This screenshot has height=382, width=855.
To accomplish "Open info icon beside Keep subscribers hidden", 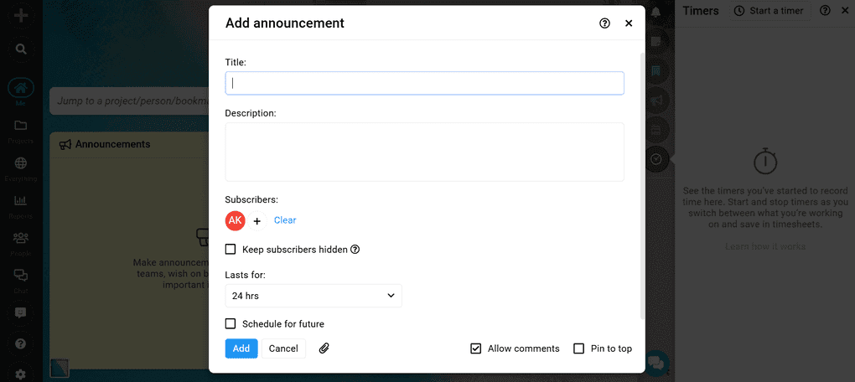I will click(355, 250).
